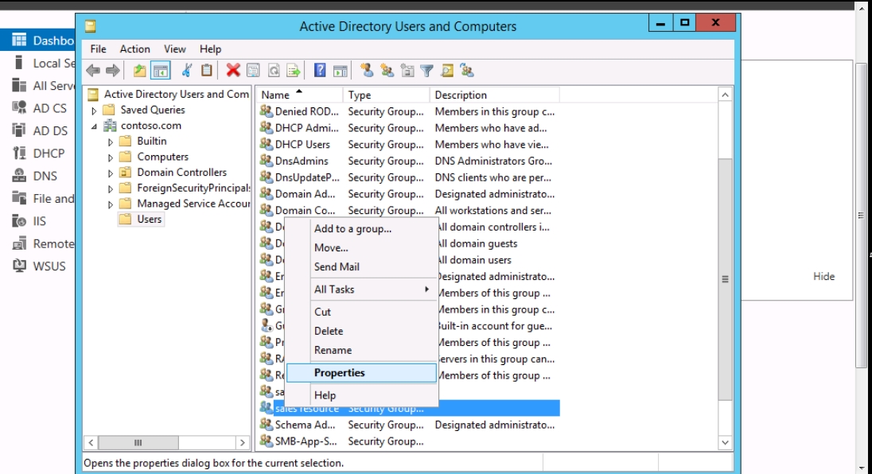Open the All Tasks submenu
The image size is (872, 474).
pyautogui.click(x=372, y=289)
